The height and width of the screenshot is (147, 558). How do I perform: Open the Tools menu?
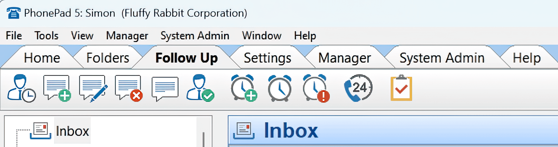pos(46,36)
